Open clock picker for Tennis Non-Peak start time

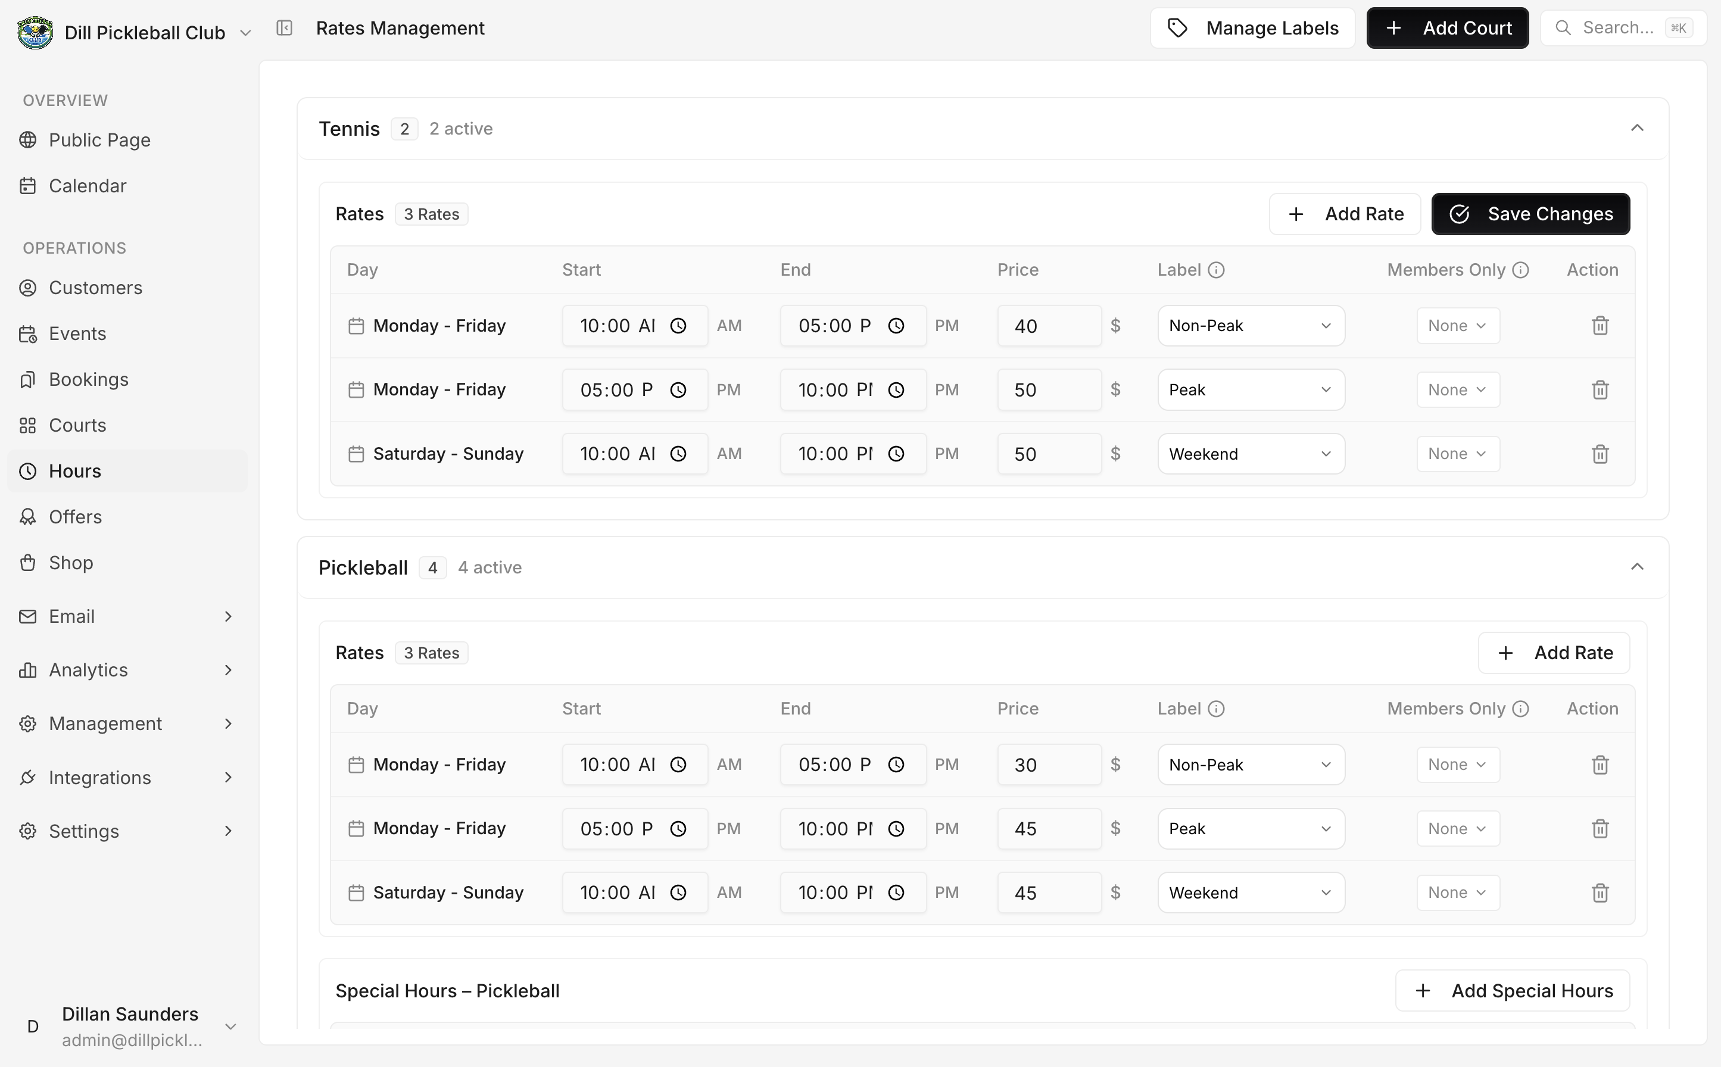tap(678, 325)
